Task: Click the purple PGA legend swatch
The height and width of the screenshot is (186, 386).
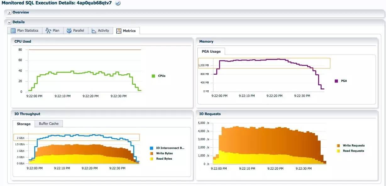Action: tap(336, 81)
